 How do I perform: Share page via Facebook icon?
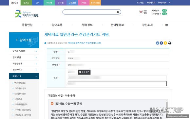click(161, 43)
